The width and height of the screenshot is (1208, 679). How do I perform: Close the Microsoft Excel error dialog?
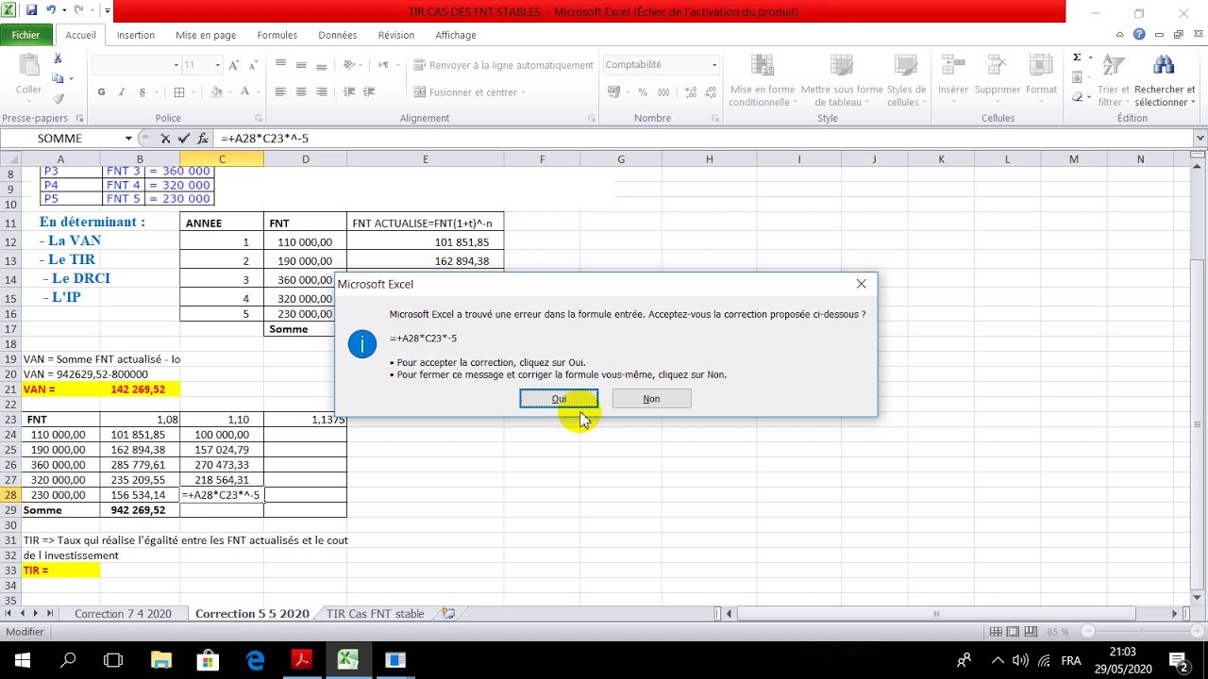pos(861,284)
